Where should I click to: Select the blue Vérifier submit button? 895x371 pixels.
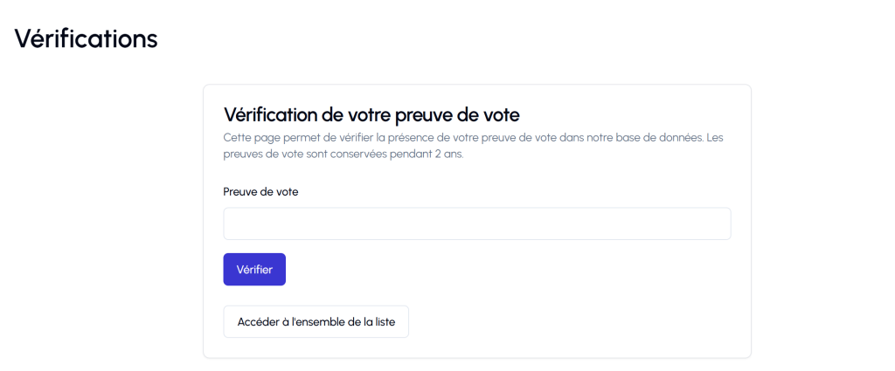(254, 270)
